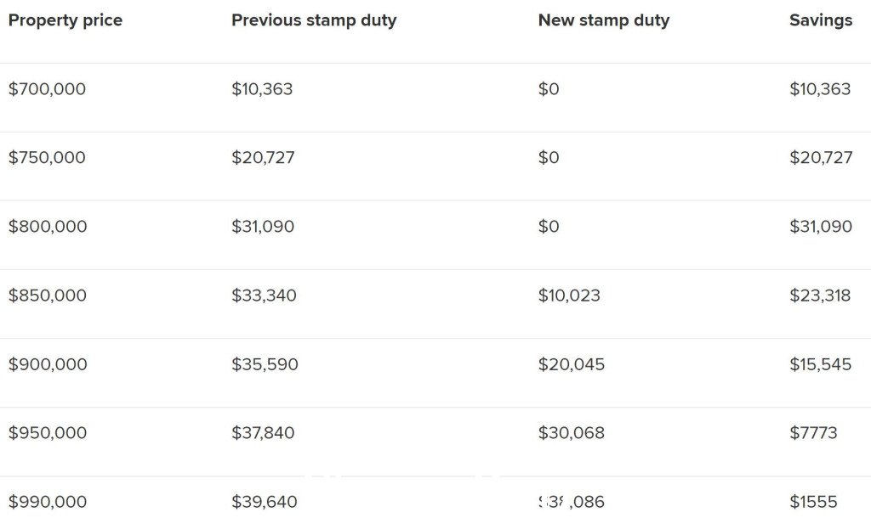The width and height of the screenshot is (871, 518).
Task: Select the $950,000 property price cell
Action: [48, 432]
